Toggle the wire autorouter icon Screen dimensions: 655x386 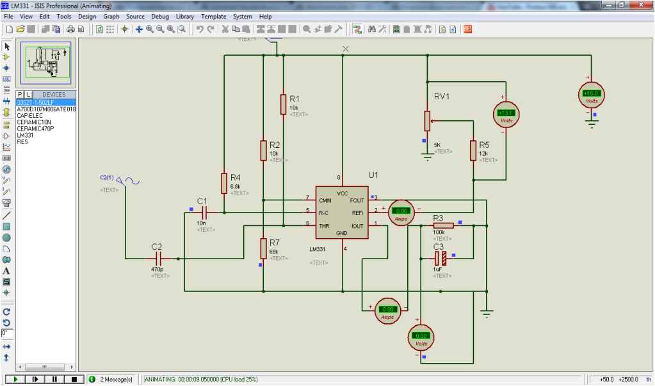coord(357,29)
